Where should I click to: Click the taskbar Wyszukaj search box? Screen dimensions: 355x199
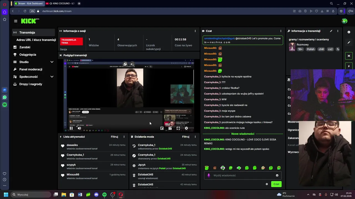tap(31, 195)
